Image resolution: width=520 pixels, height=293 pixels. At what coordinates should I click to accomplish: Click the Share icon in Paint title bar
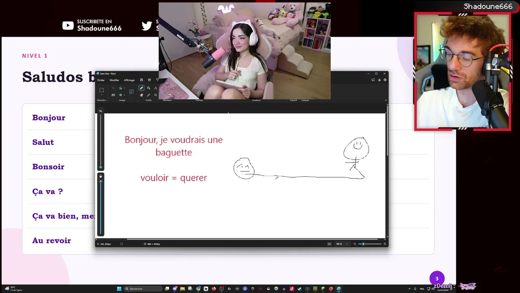tap(149, 80)
